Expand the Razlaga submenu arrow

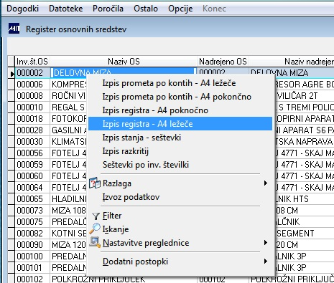coord(265,183)
